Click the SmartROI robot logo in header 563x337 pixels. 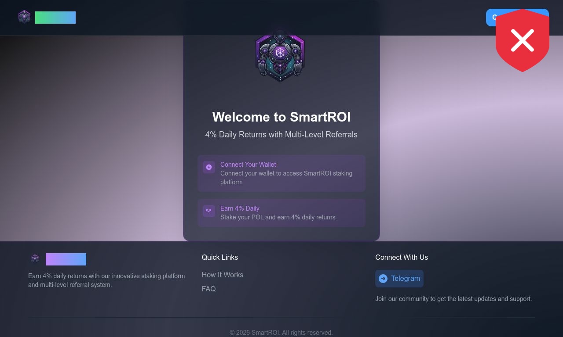point(24,17)
